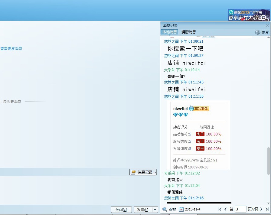Screen dimensions: 271x215
Task: Click the speaker icon beside 更多
Action: click(x=257, y=32)
